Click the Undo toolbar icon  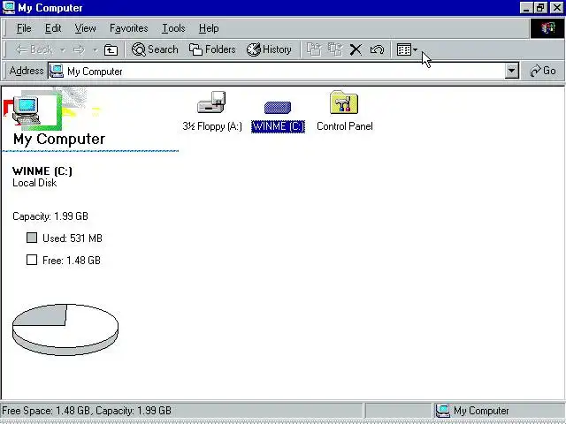coord(377,49)
